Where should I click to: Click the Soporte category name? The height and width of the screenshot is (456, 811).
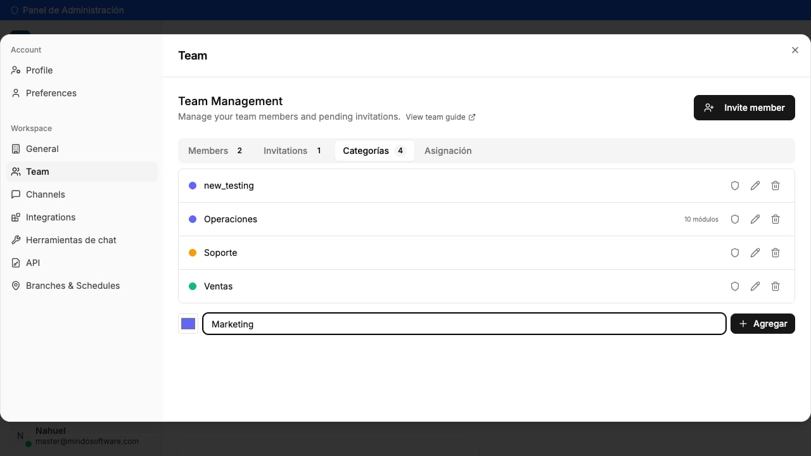coord(220,253)
